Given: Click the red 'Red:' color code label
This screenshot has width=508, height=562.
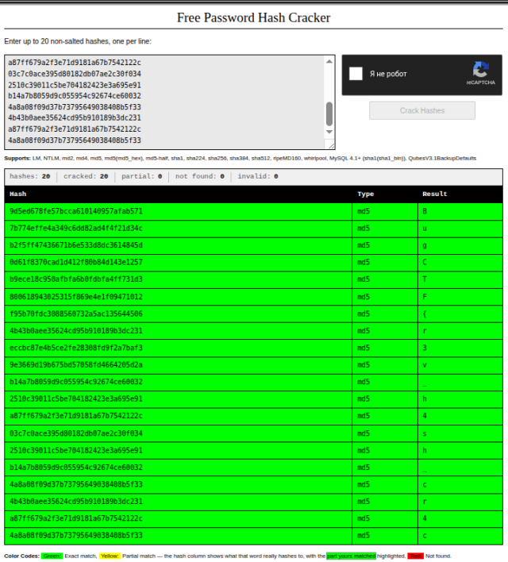Looking at the screenshot, I should [415, 556].
